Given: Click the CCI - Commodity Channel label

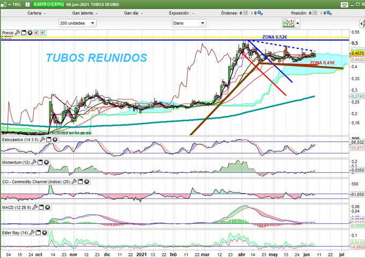Looking at the screenshot, I should 36,182.
